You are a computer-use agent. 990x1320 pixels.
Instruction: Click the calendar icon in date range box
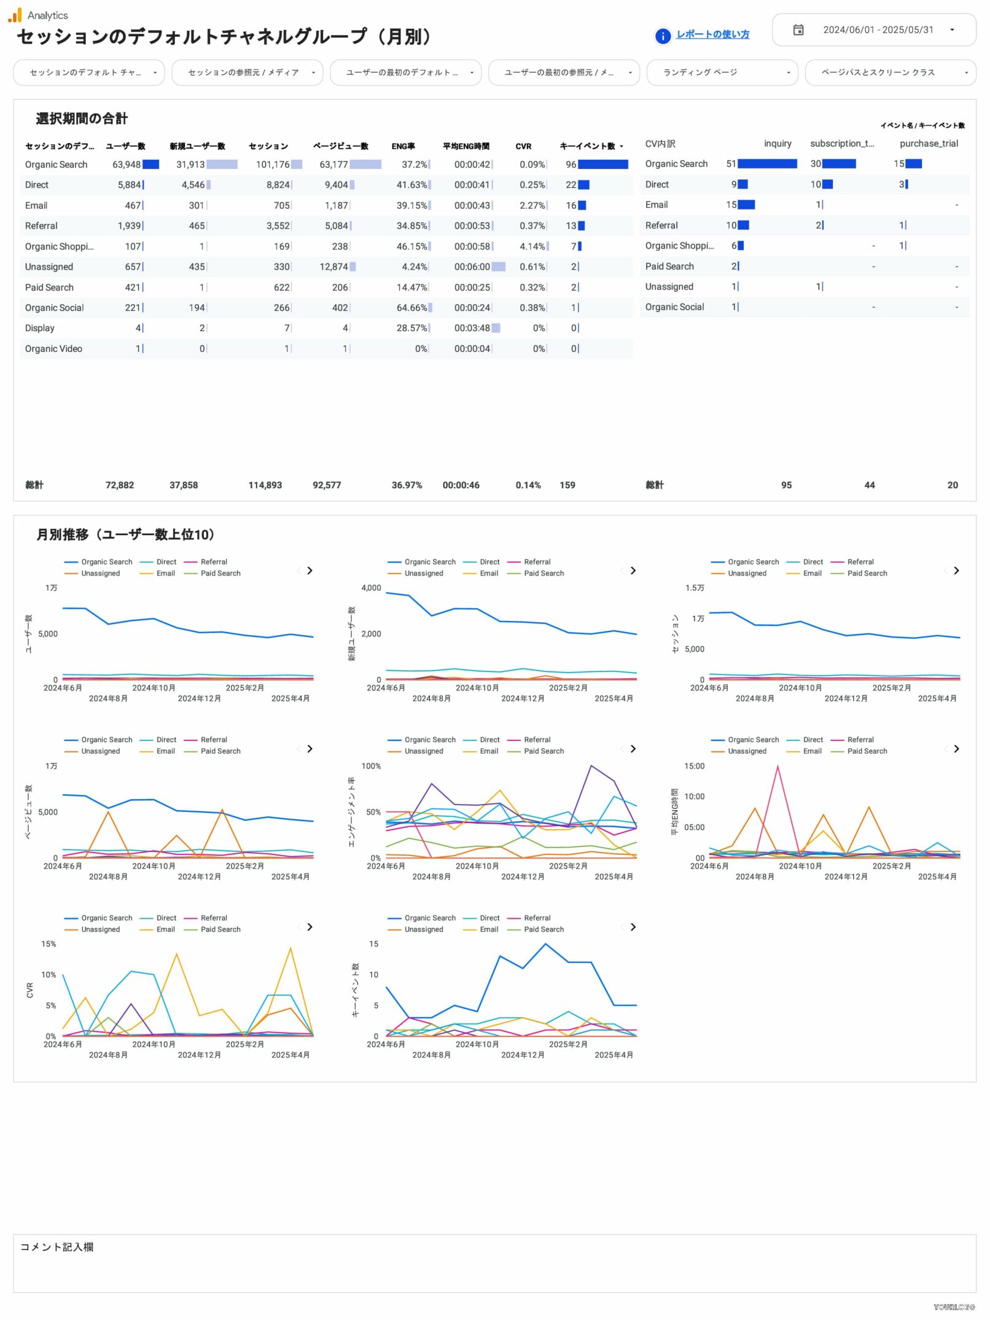pyautogui.click(x=798, y=30)
